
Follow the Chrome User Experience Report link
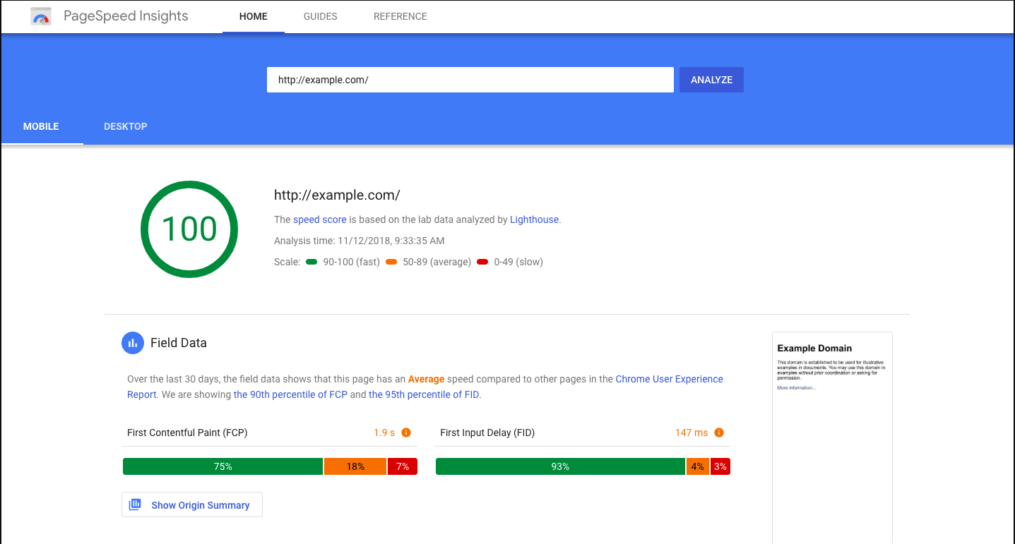tap(669, 379)
